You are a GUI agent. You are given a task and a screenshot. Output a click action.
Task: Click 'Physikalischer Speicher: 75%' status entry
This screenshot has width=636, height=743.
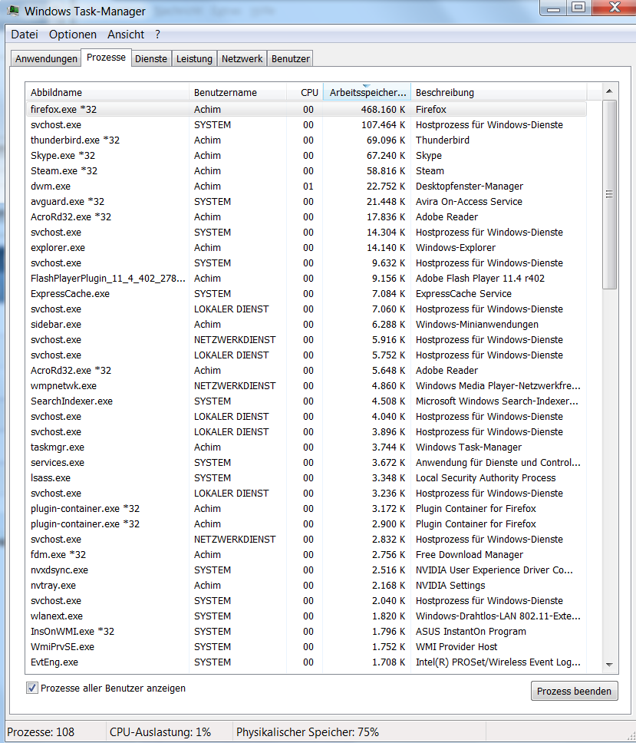308,732
